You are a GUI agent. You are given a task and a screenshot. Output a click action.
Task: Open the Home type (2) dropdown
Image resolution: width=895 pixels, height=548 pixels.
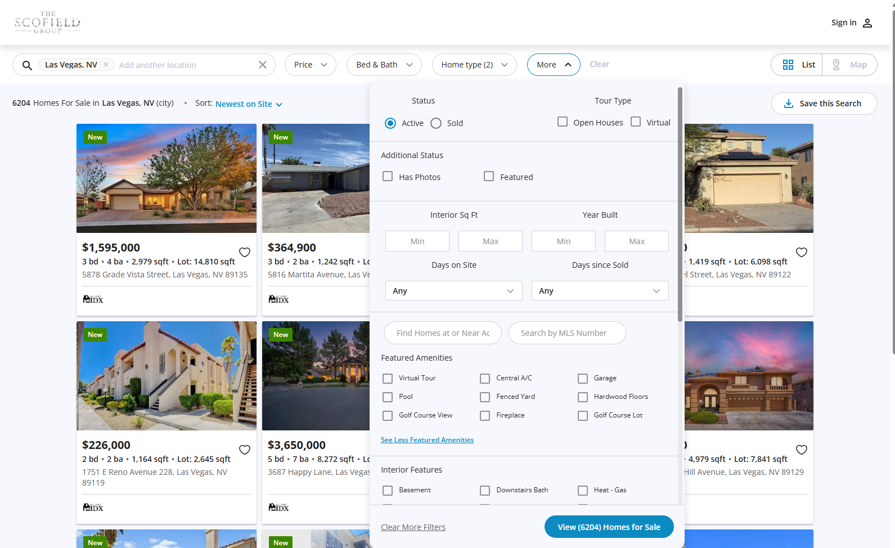(x=474, y=65)
